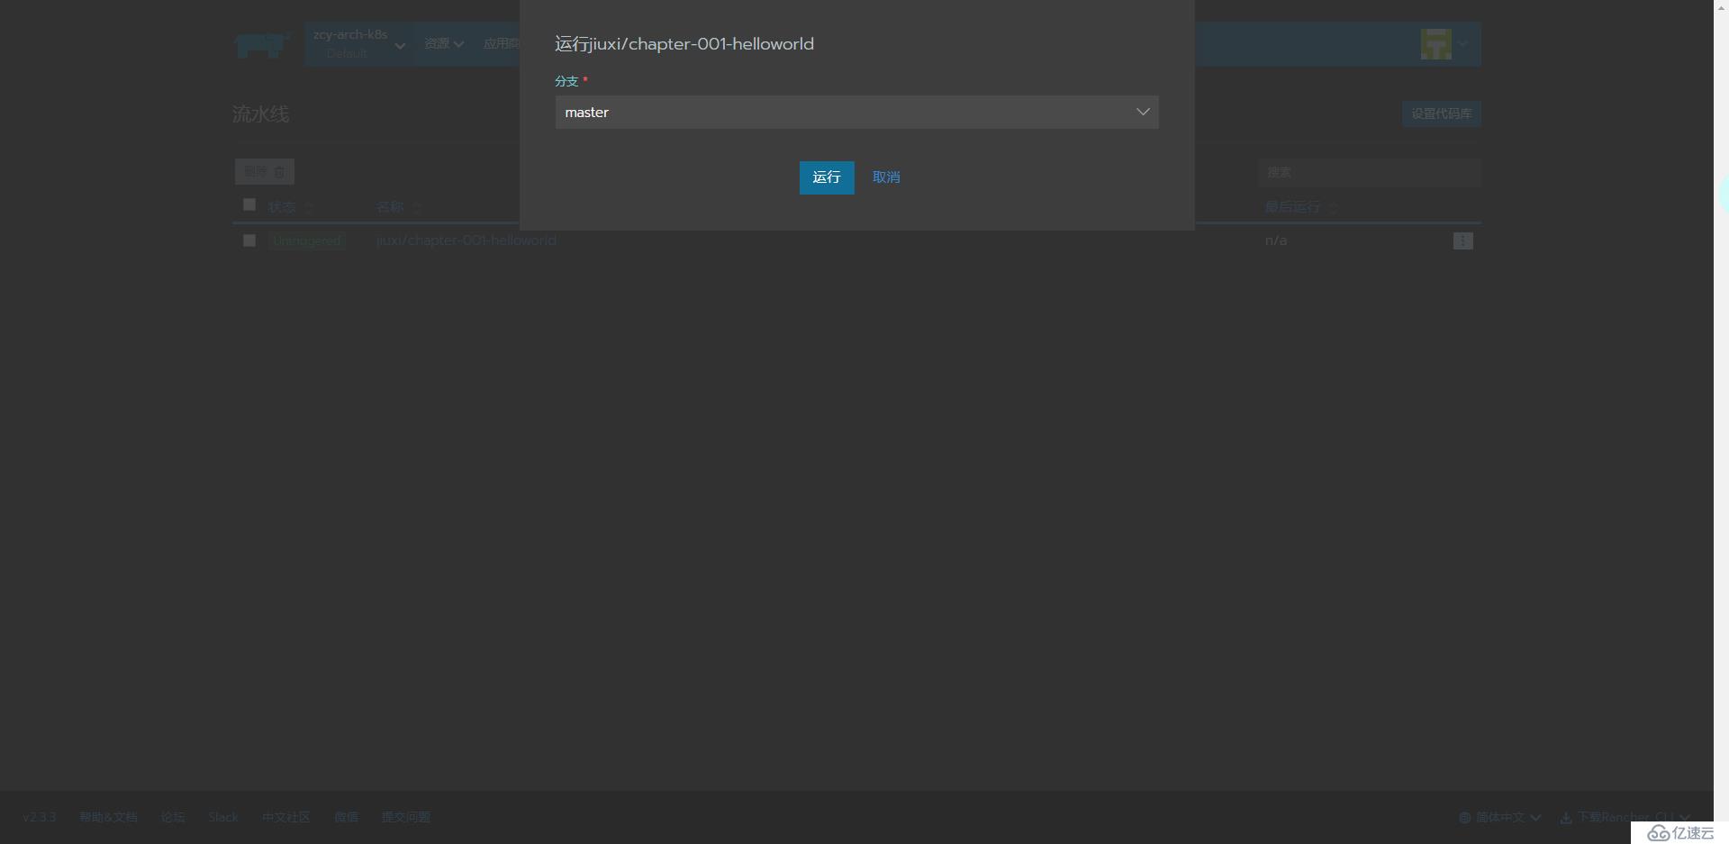Screen dimensions: 1729x844
Task: Open the 中文社区 footer link
Action: coord(286,817)
